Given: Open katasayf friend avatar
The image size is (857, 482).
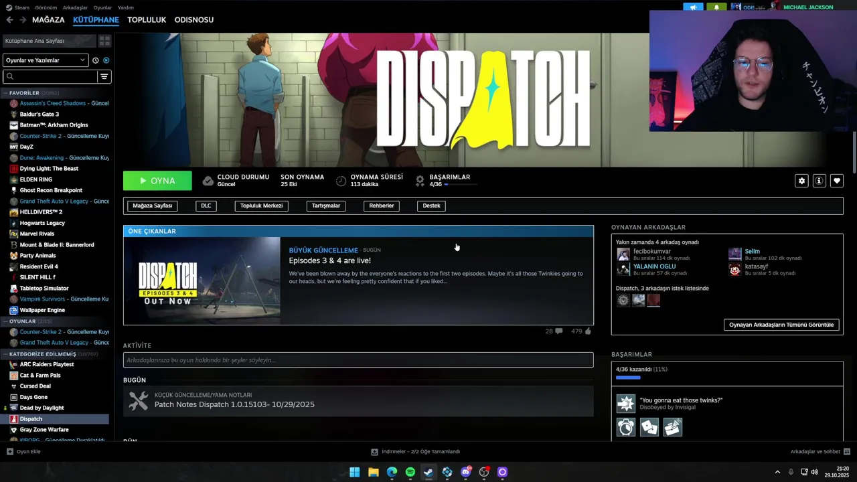Looking at the screenshot, I should click(735, 269).
